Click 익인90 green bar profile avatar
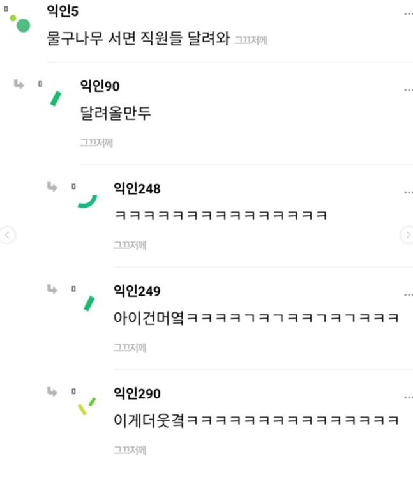The image size is (413, 493). click(x=56, y=99)
